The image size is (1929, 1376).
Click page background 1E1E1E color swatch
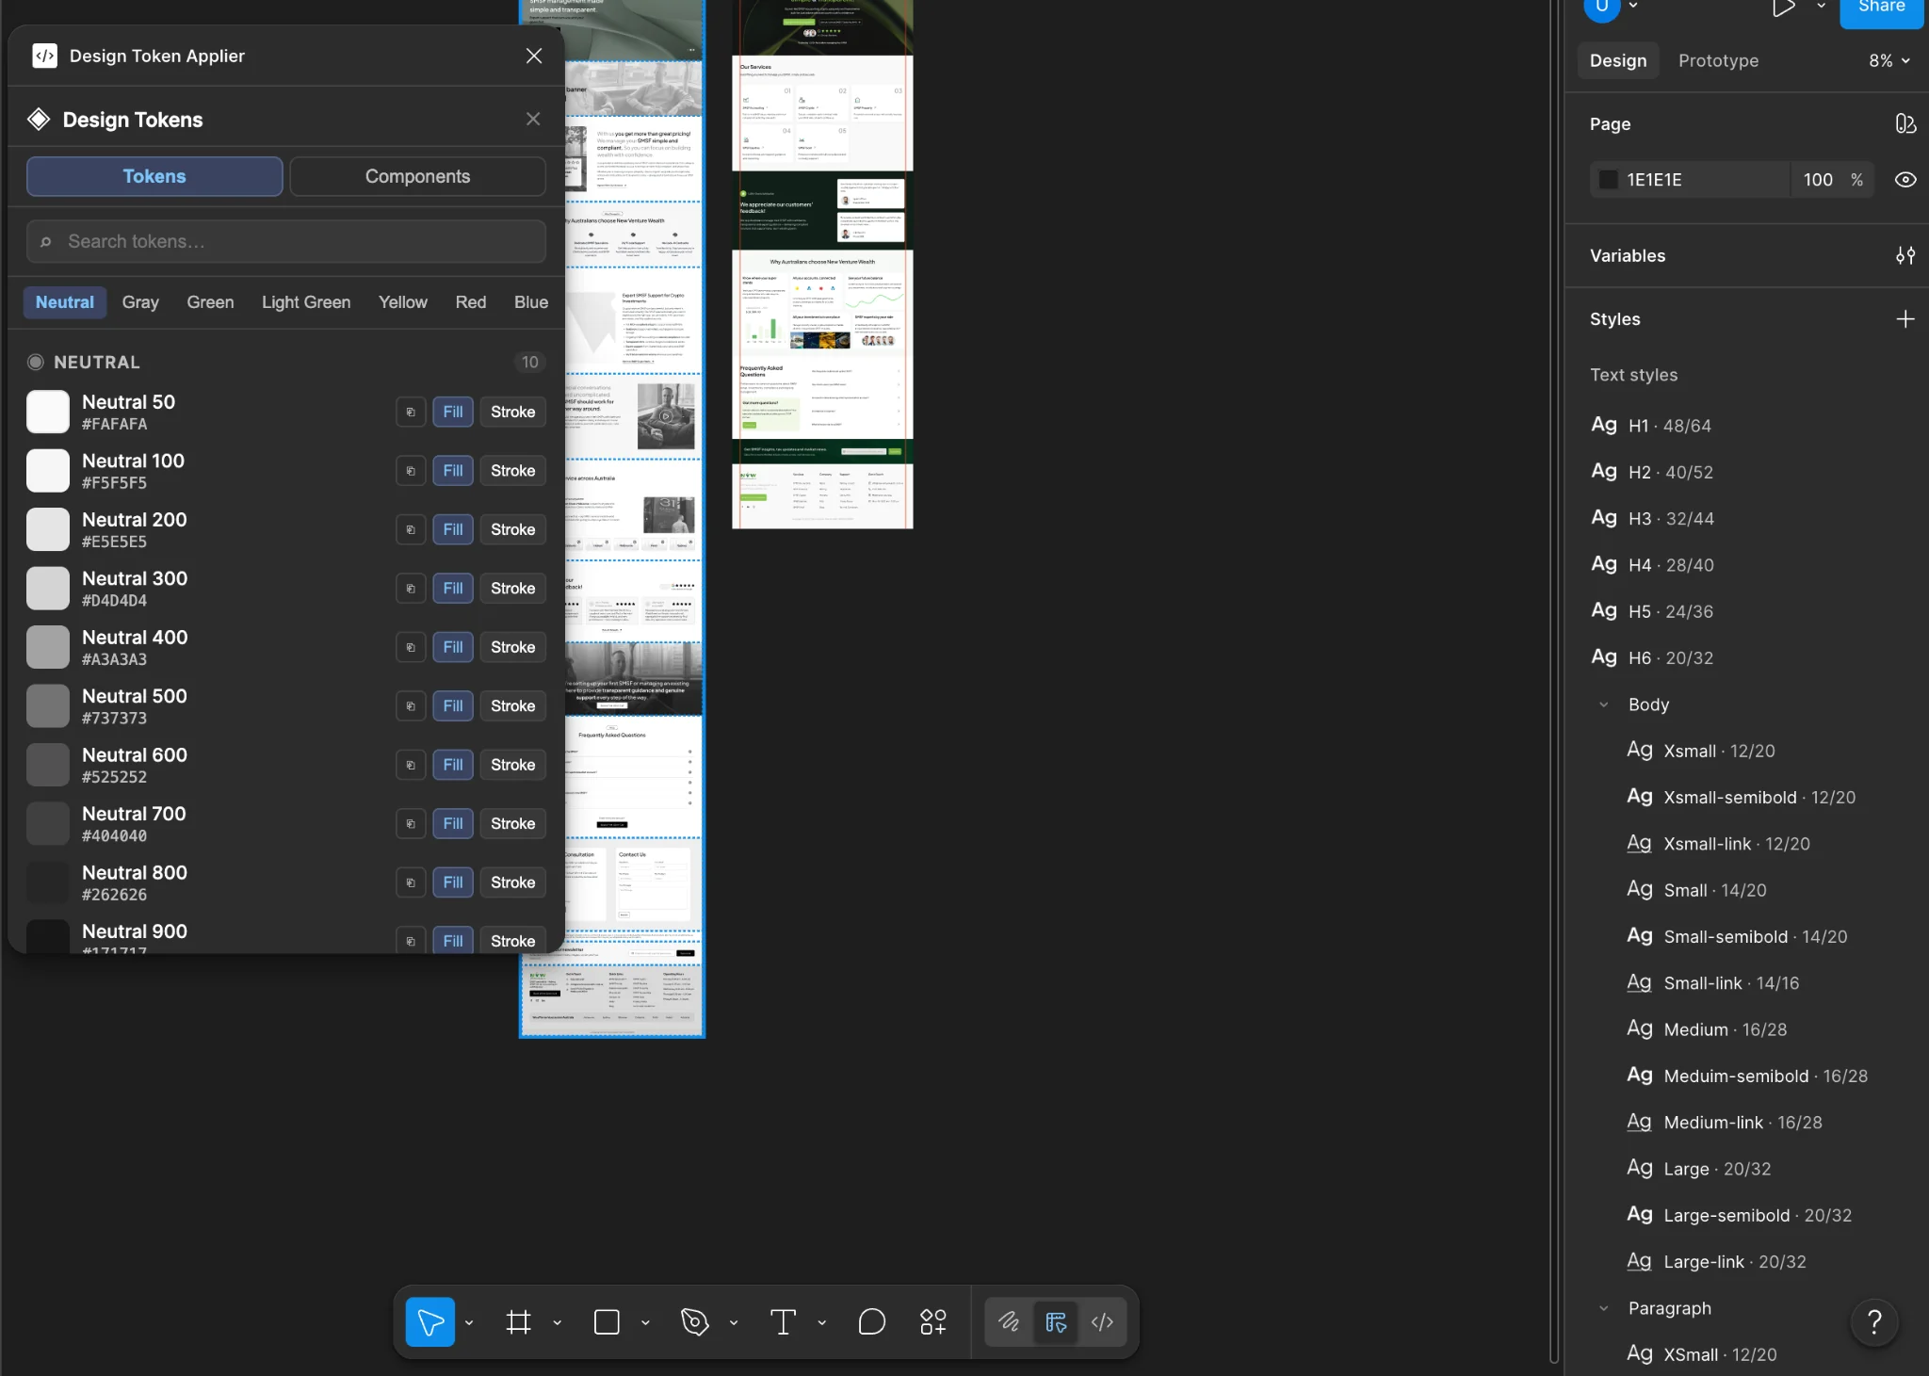(x=1608, y=180)
